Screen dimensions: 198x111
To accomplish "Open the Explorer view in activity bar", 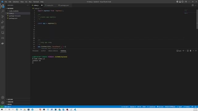I will tap(3, 6).
